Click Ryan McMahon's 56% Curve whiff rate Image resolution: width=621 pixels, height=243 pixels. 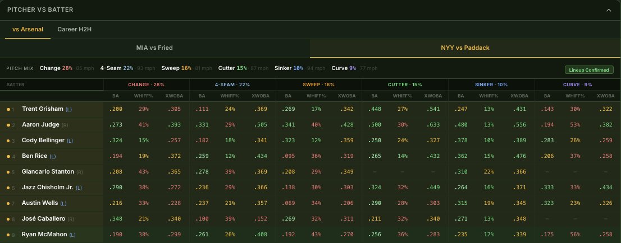(575, 234)
